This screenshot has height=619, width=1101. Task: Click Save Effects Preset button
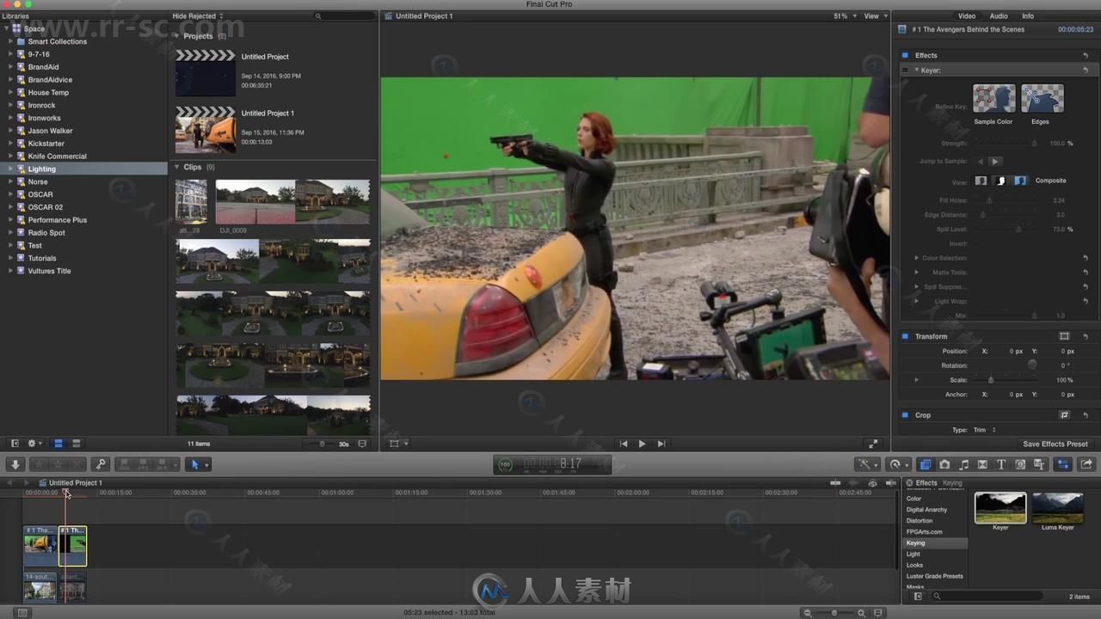coord(1055,444)
